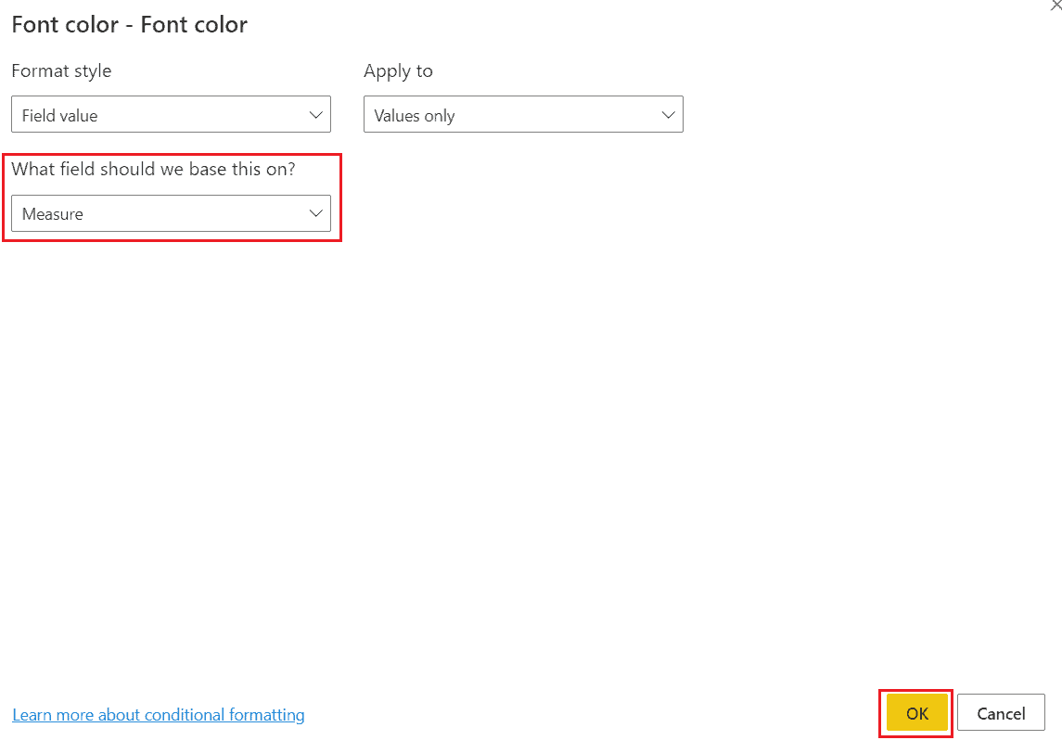Image resolution: width=1062 pixels, height=753 pixels.
Task: Click Learn more about conditional formatting
Action: pyautogui.click(x=158, y=715)
